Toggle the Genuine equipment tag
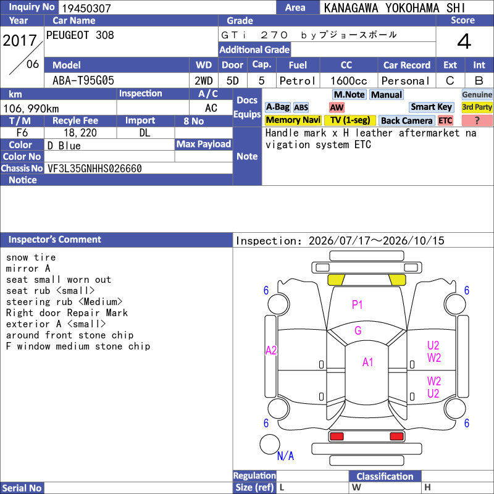The width and height of the screenshot is (494, 494). 477,95
